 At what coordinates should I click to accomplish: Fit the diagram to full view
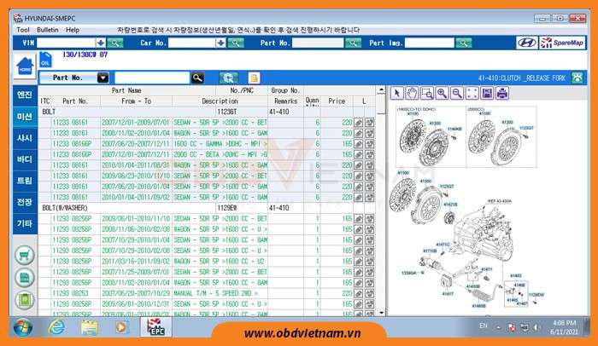click(472, 93)
